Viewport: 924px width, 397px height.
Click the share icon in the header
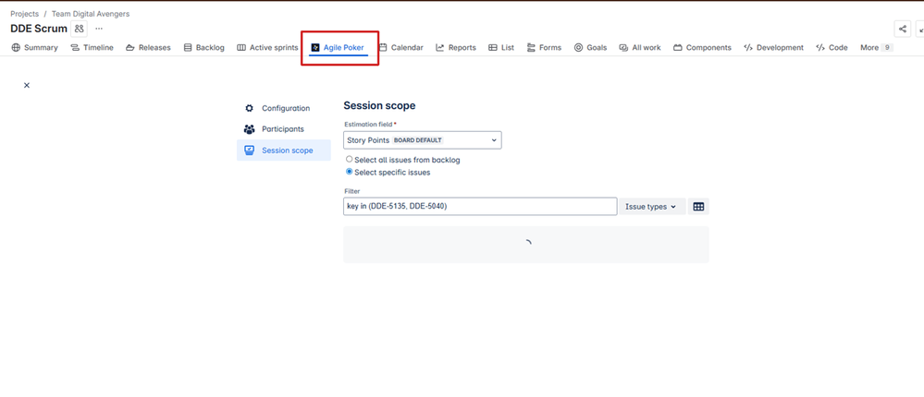pos(902,29)
